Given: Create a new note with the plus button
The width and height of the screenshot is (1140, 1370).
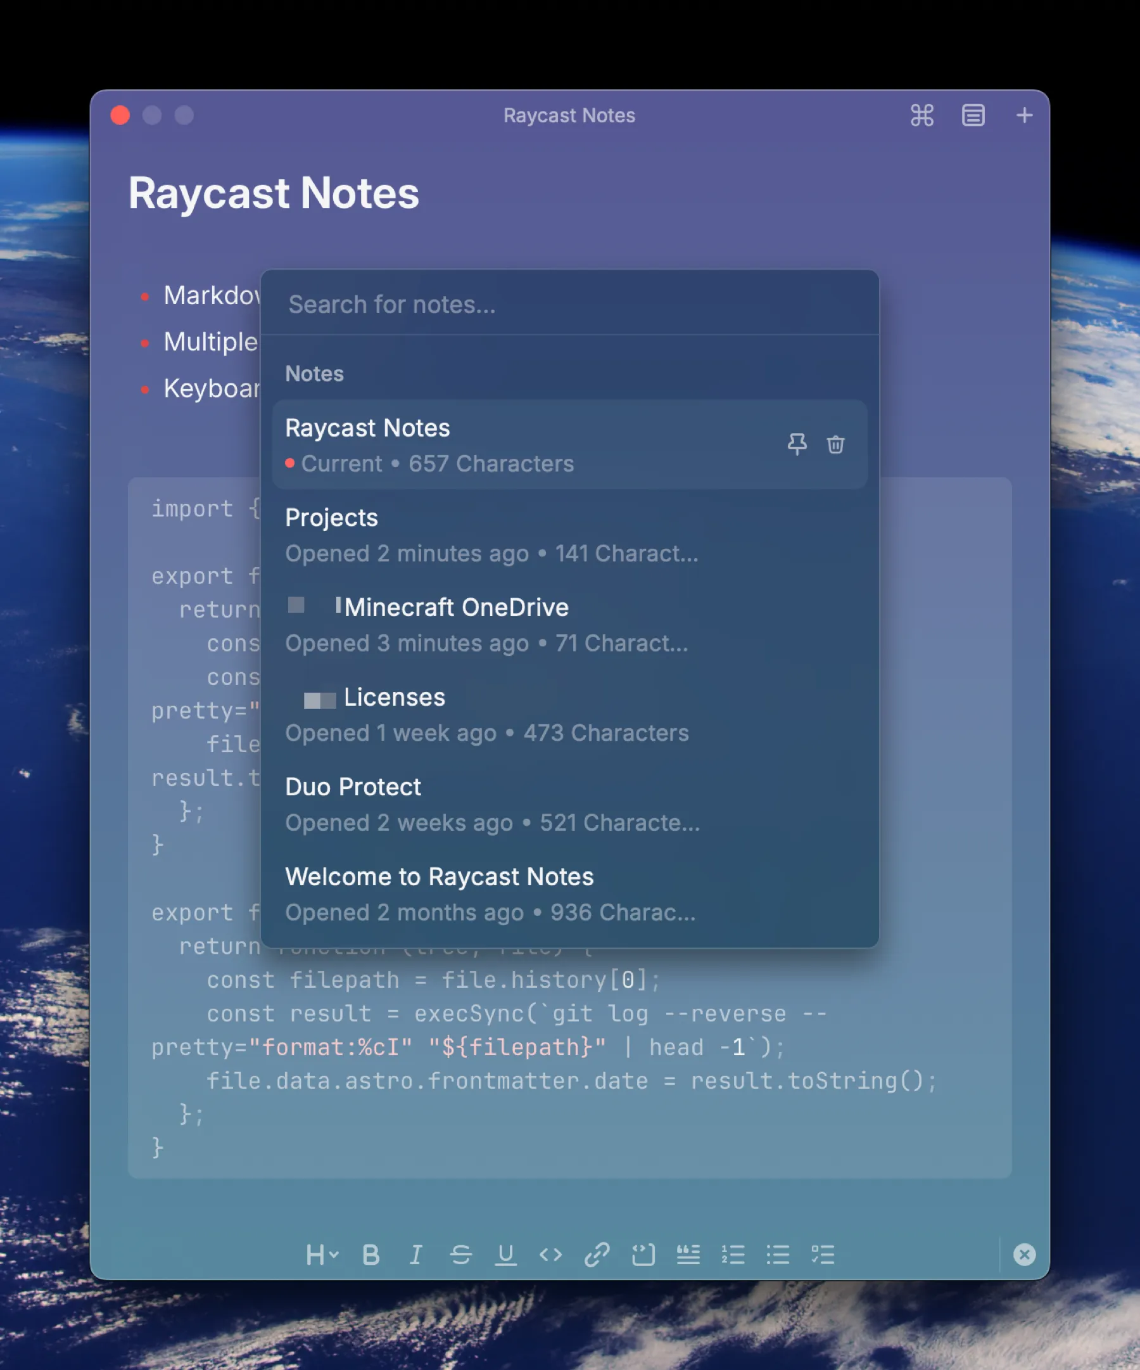Looking at the screenshot, I should tap(1024, 115).
